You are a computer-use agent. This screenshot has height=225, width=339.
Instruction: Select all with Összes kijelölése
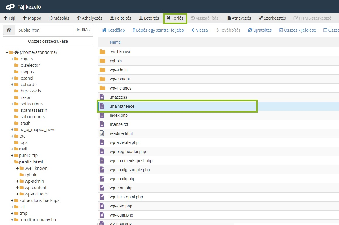(297, 30)
